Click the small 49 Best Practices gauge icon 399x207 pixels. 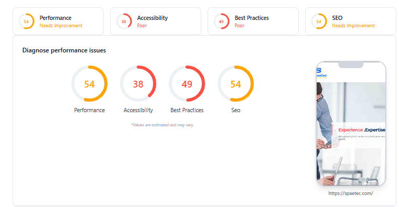point(221,21)
